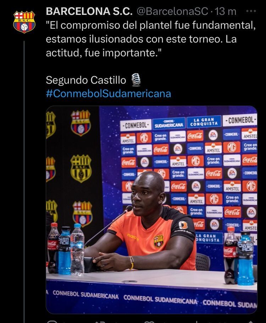Click the quoted tweet text about 'compromiso del plantel'

(x=151, y=39)
